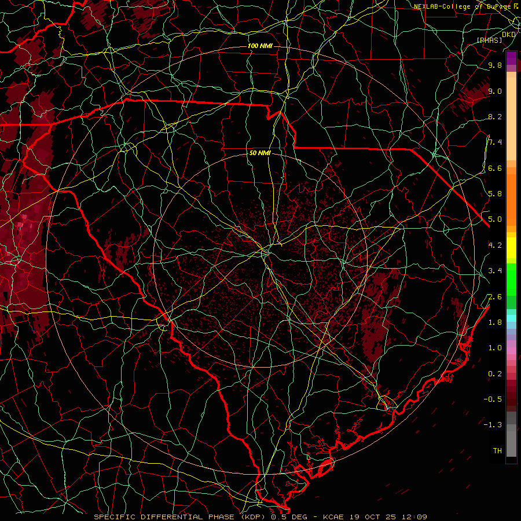Viewport: 521px width, 521px height.
Task: Click the 4.2 value on the color scale
Action: point(495,245)
